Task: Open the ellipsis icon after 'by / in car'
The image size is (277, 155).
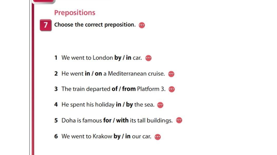Action: coord(148,58)
